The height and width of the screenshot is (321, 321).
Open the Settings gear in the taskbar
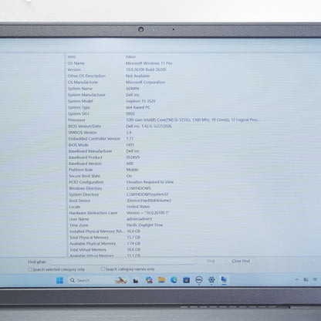(x=211, y=279)
